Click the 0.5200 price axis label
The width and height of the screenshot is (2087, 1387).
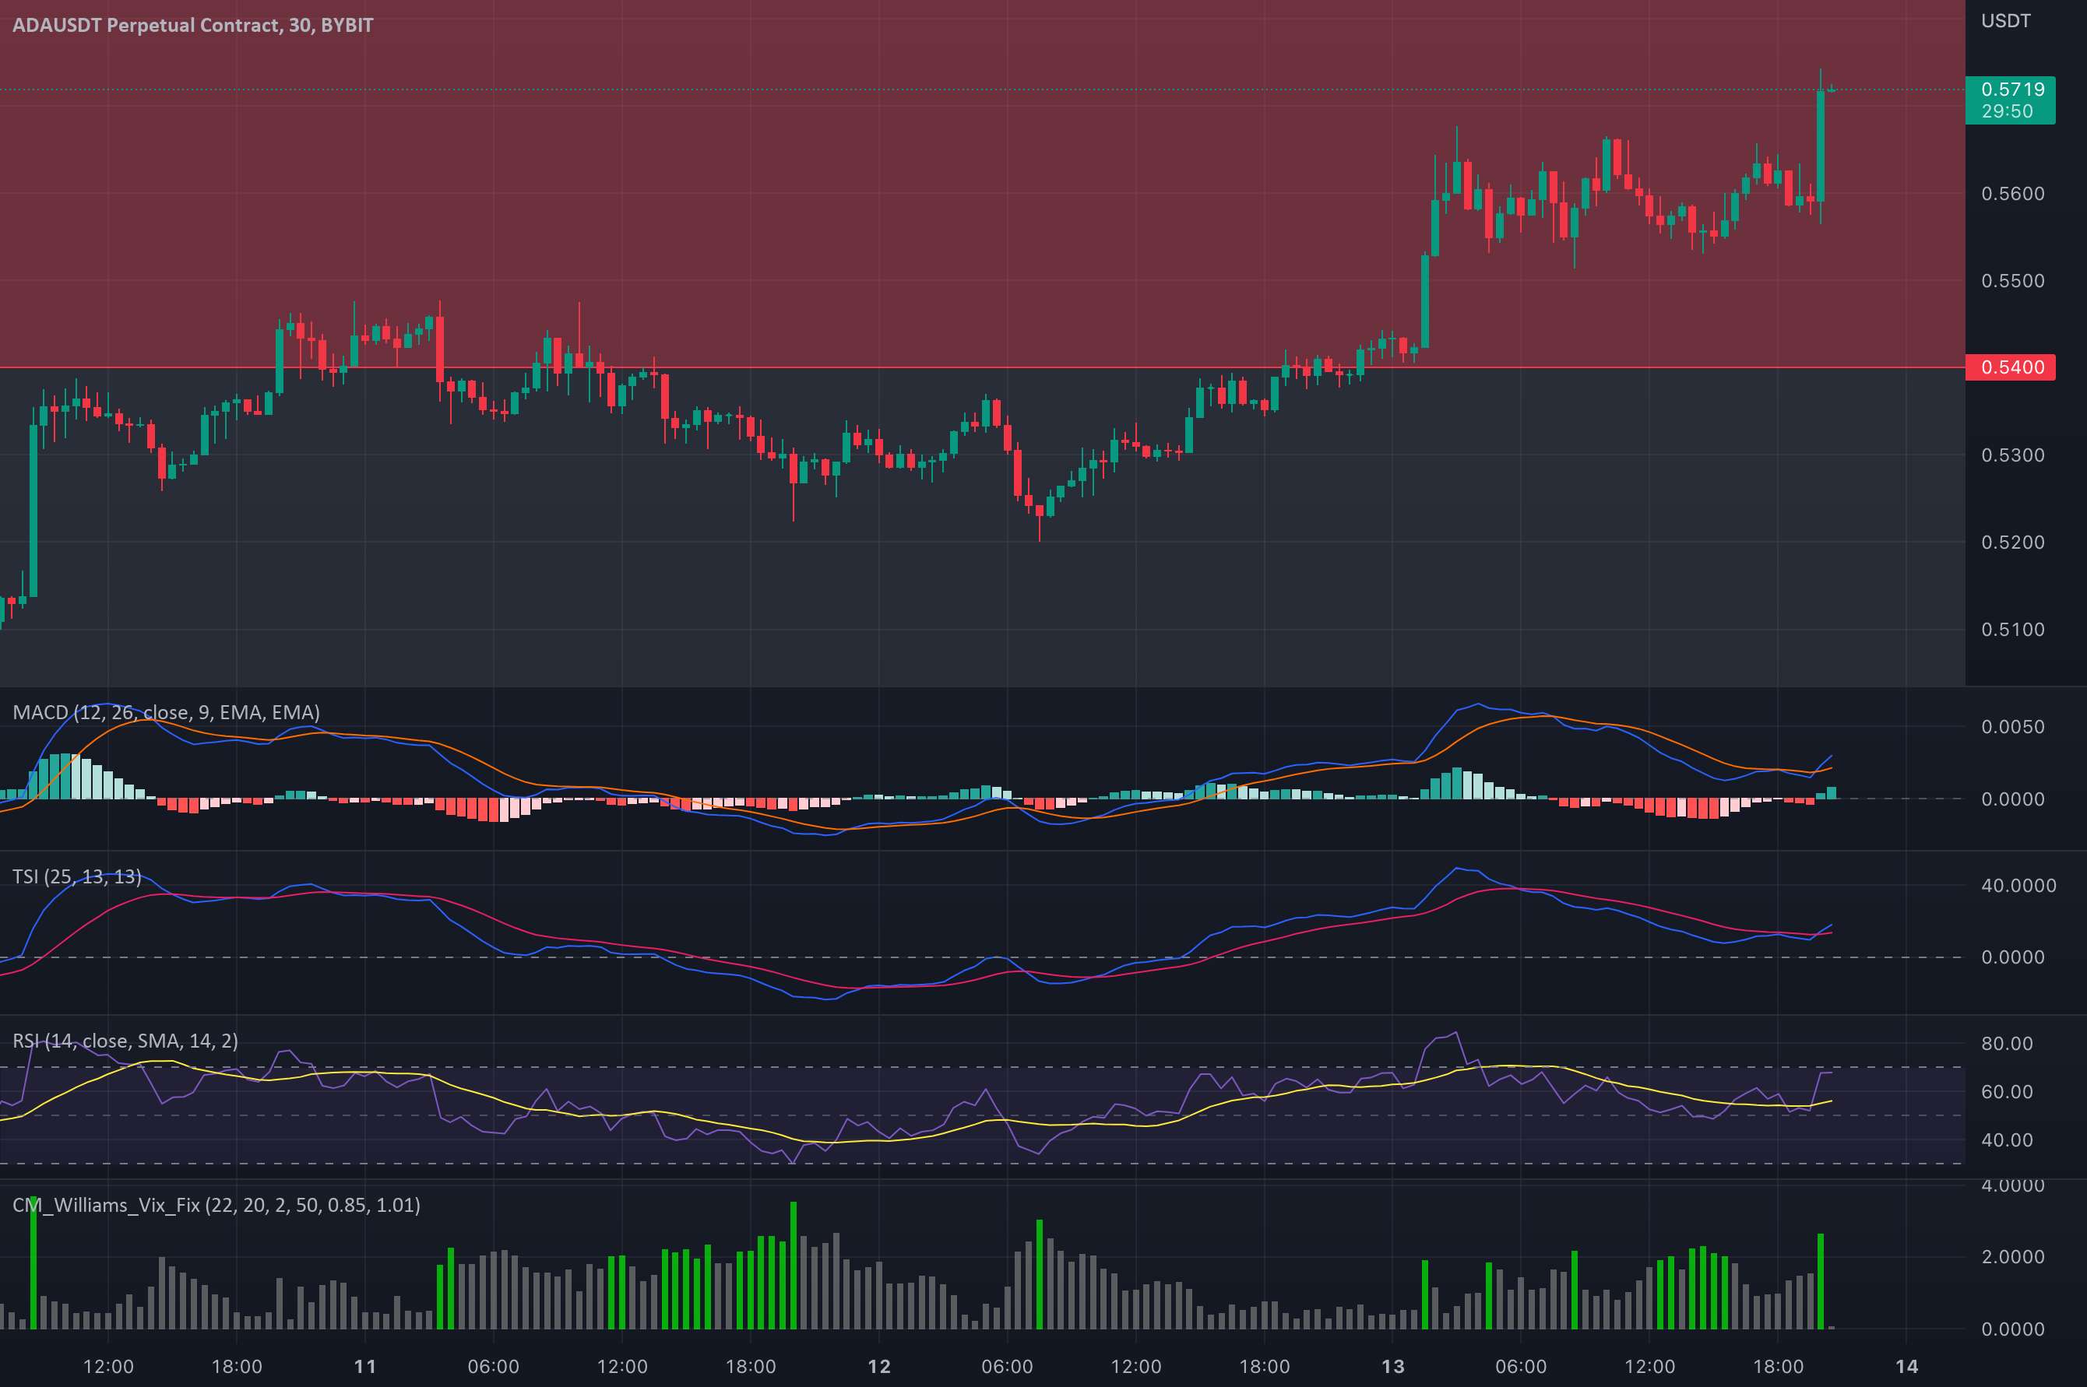pos(2013,543)
